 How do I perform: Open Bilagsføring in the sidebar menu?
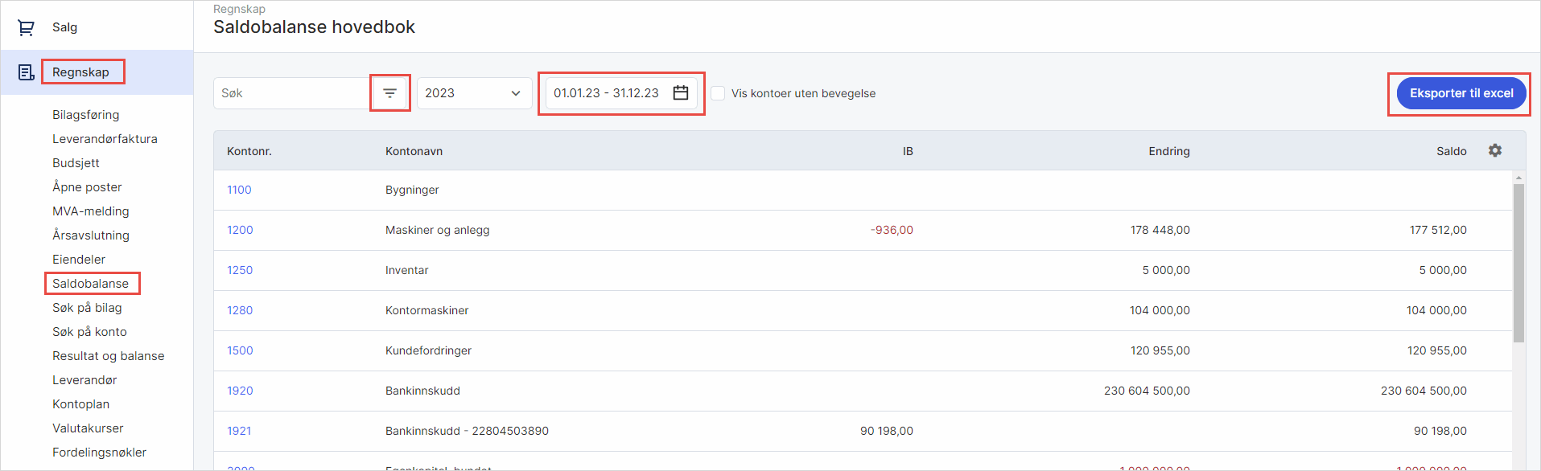[85, 115]
